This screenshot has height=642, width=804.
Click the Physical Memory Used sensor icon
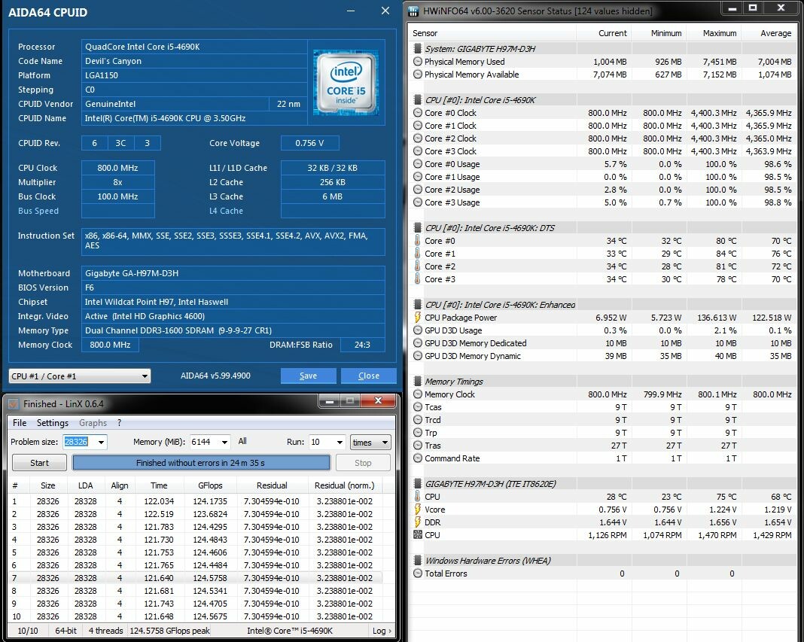click(417, 62)
